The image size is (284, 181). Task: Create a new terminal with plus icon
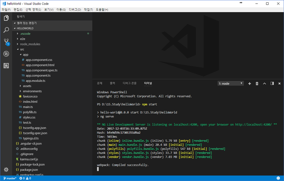coord(249,84)
